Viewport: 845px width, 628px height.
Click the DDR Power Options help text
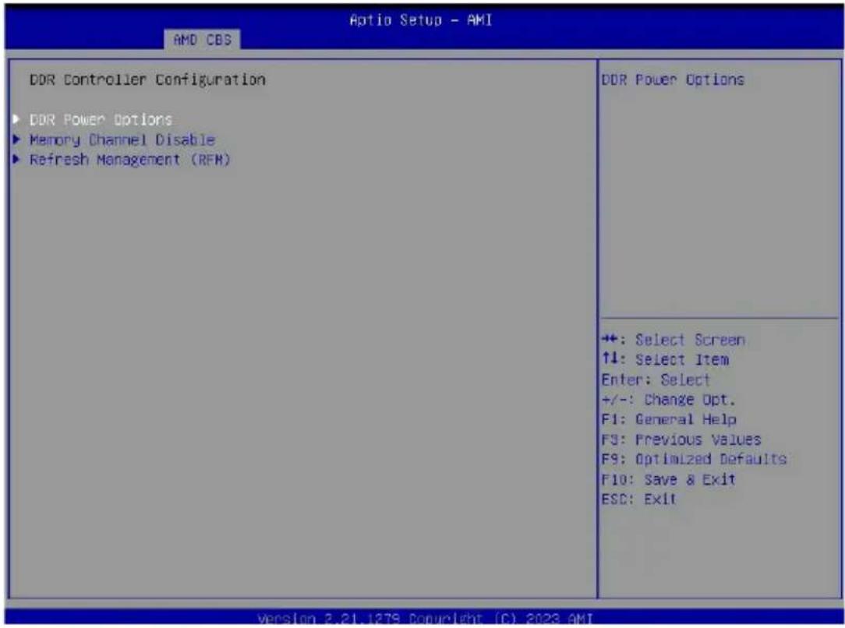tap(673, 79)
